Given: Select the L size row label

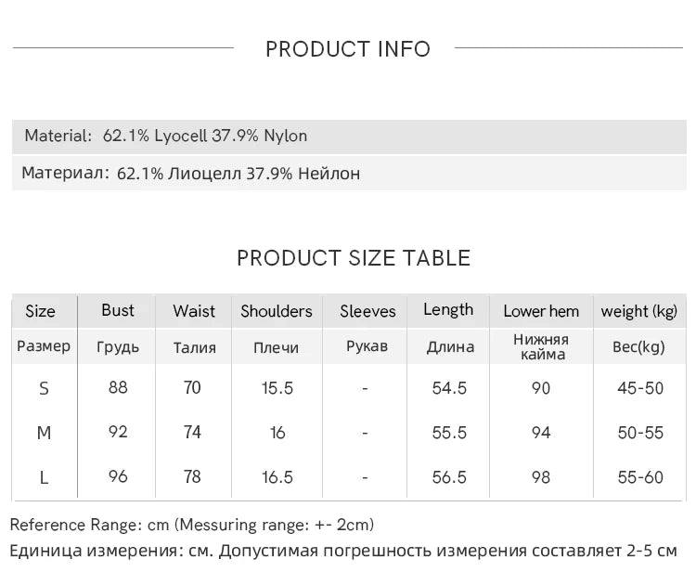Looking at the screenshot, I should pos(44,477).
